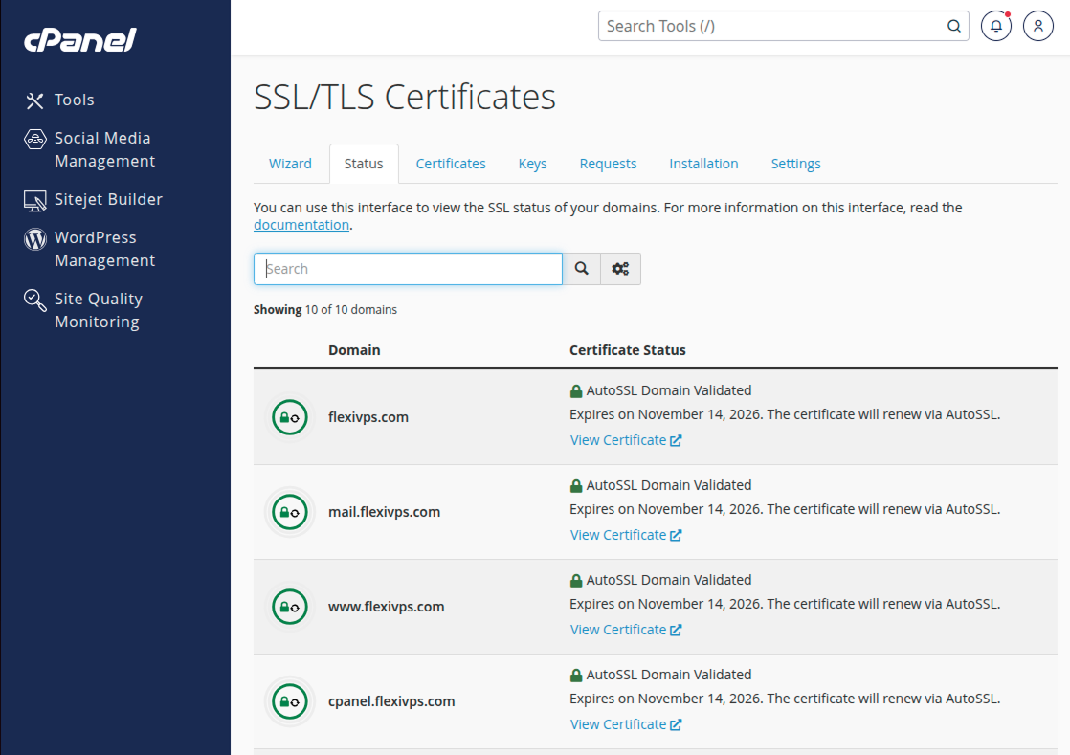
Task: Click the cPanel logo
Action: click(x=80, y=40)
